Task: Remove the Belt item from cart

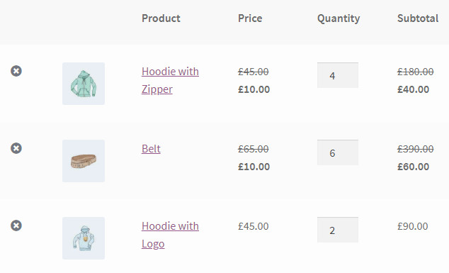Action: click(16, 148)
